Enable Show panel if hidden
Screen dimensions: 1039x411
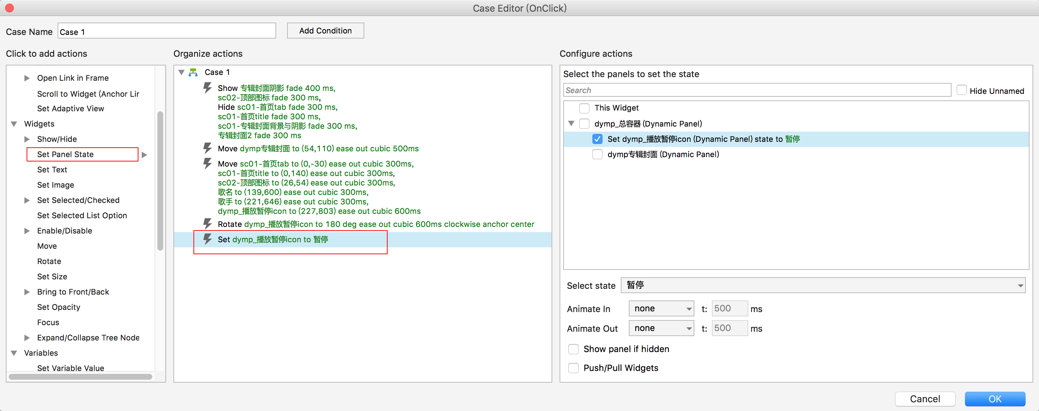(x=573, y=349)
